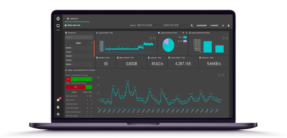Click first export icon of Logs received chart
Image resolution: width=287 pixels, height=138 pixels.
pyautogui.click(x=151, y=38)
